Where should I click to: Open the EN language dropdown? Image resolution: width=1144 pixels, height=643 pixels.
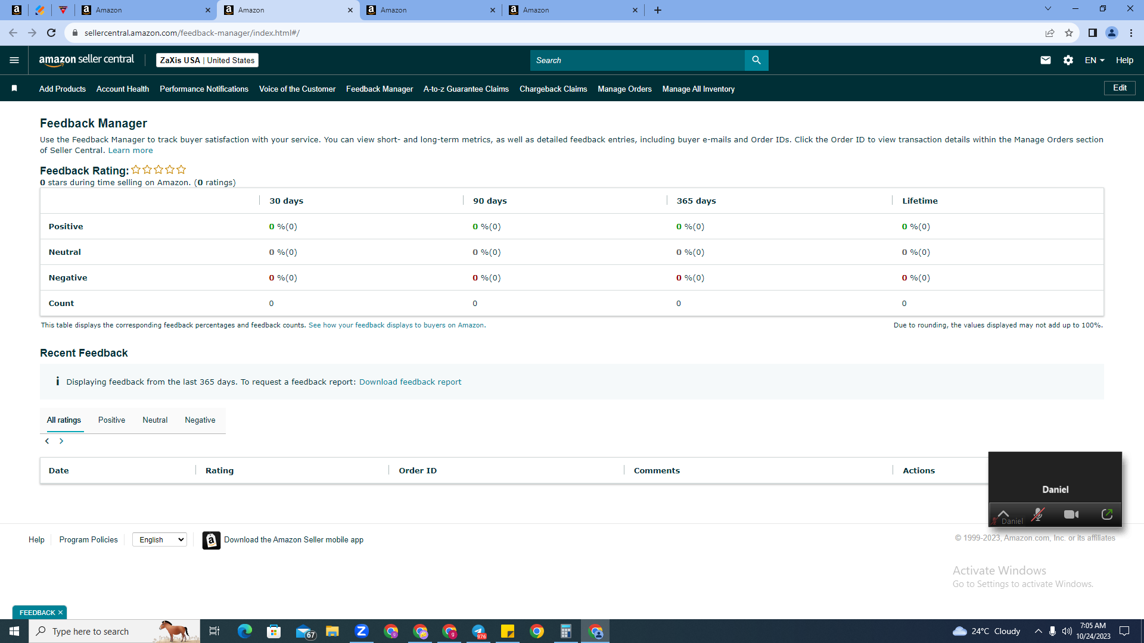click(1095, 60)
